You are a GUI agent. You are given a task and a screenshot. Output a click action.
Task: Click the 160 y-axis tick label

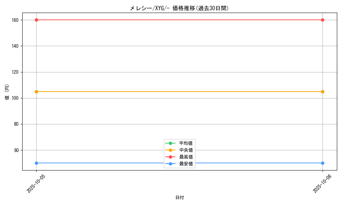[x=14, y=20]
